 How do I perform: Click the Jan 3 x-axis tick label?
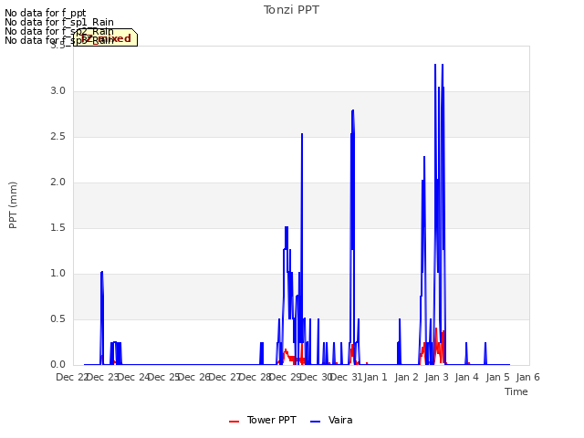point(436,377)
